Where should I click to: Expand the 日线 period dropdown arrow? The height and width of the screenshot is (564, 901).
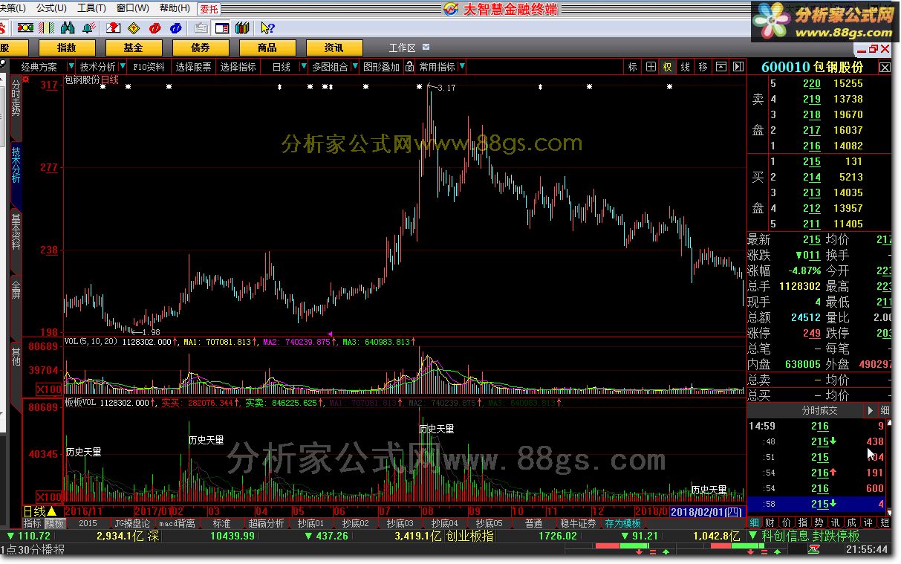303,67
